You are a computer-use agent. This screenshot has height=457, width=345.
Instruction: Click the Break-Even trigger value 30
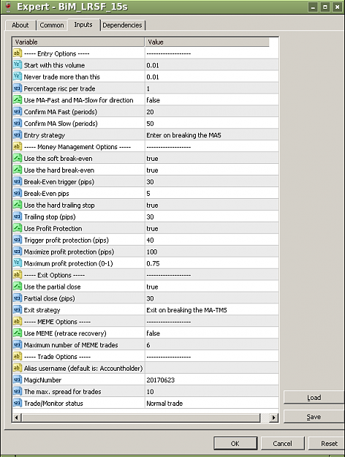(x=150, y=182)
